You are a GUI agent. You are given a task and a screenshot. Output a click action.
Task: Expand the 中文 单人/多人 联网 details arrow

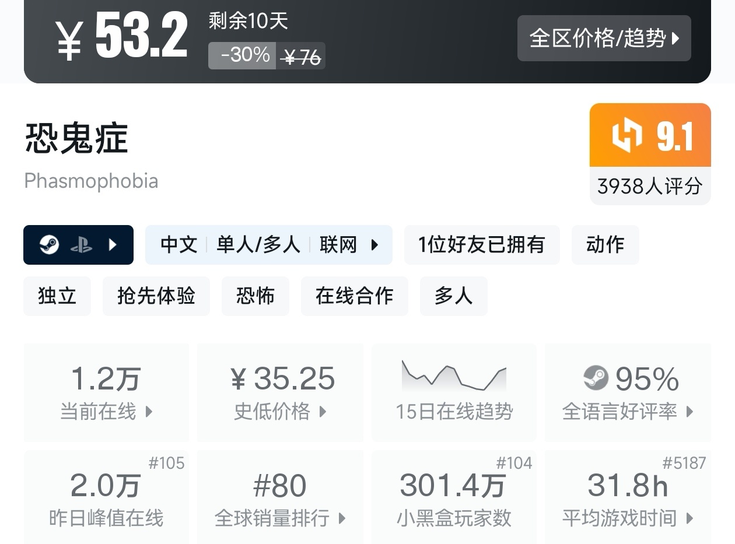[375, 245]
